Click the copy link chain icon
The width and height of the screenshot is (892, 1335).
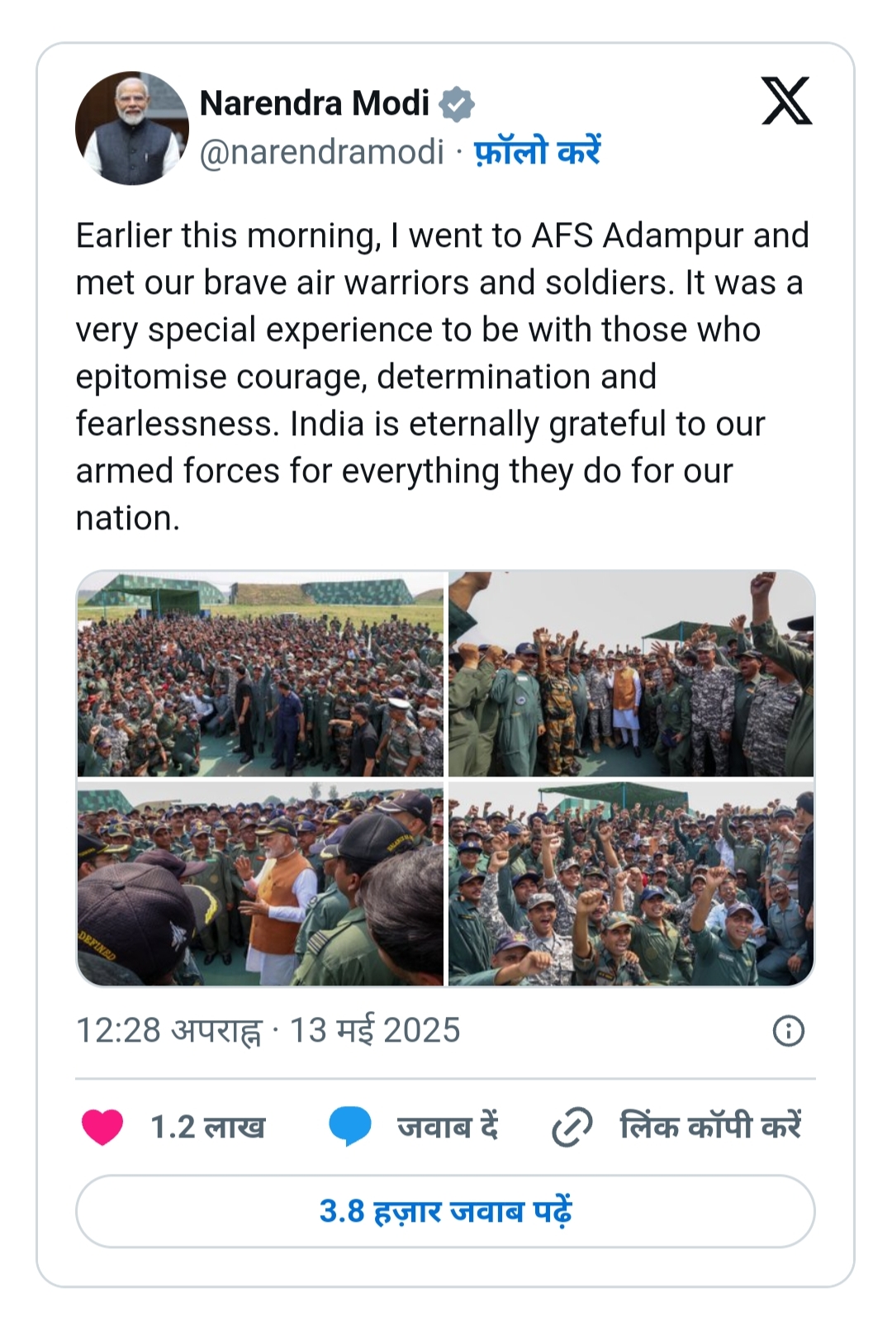tap(572, 1127)
